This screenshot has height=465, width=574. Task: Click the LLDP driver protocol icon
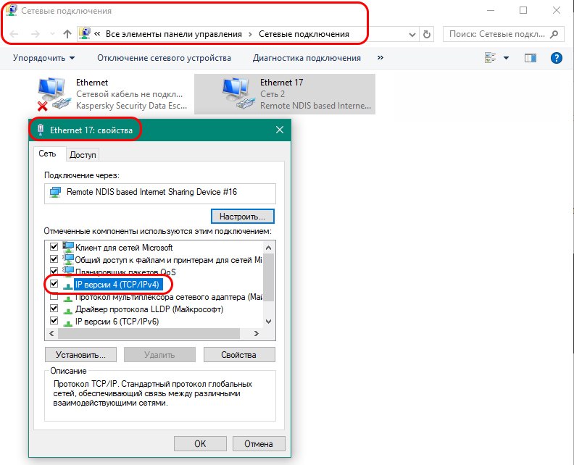click(67, 310)
